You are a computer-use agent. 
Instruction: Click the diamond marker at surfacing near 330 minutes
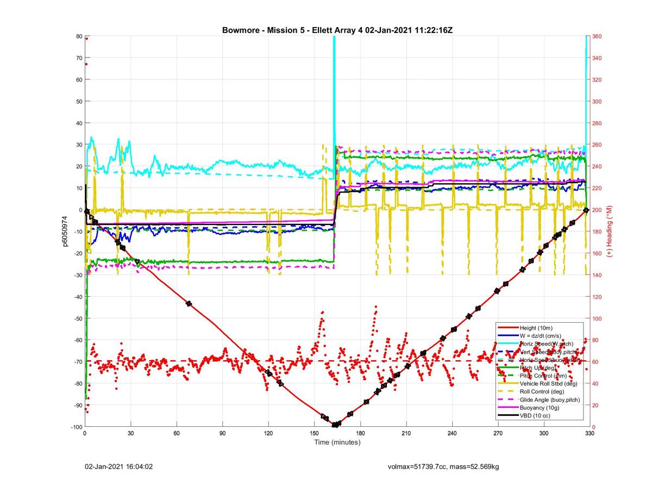(x=586, y=210)
